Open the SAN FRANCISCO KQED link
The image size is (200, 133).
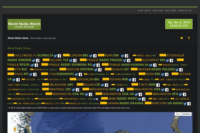(29, 104)
